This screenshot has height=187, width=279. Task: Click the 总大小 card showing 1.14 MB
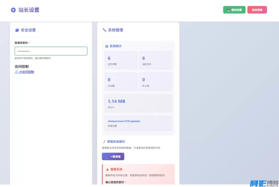pyautogui.click(x=138, y=103)
